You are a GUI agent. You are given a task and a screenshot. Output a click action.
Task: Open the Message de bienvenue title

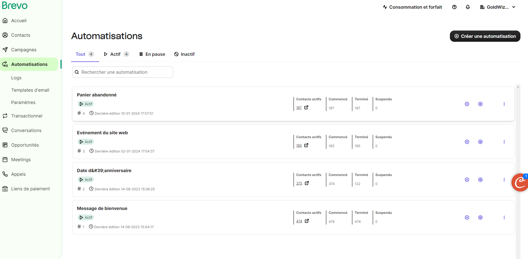pos(102,208)
